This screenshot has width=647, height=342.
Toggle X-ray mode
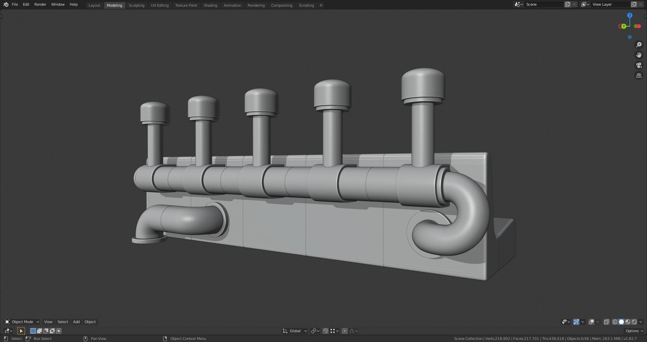(607, 322)
